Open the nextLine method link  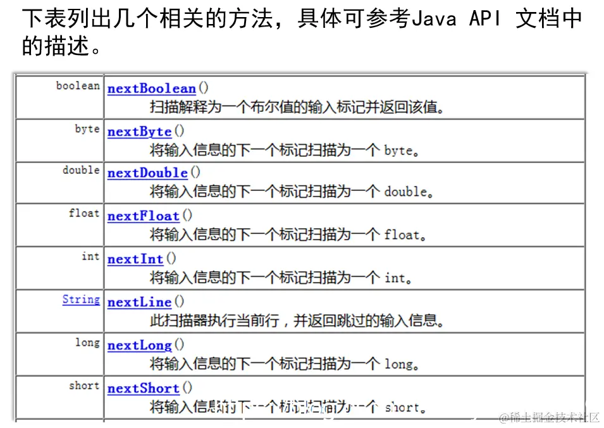[139, 302]
